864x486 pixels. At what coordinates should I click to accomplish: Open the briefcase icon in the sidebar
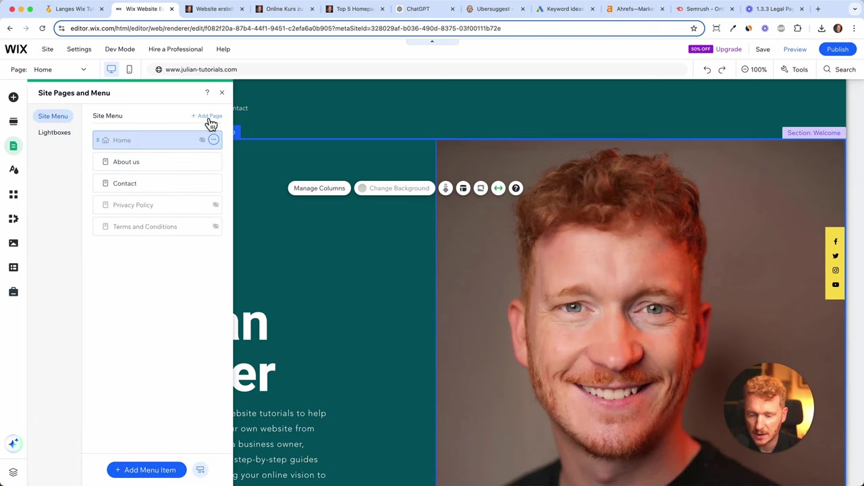click(13, 292)
